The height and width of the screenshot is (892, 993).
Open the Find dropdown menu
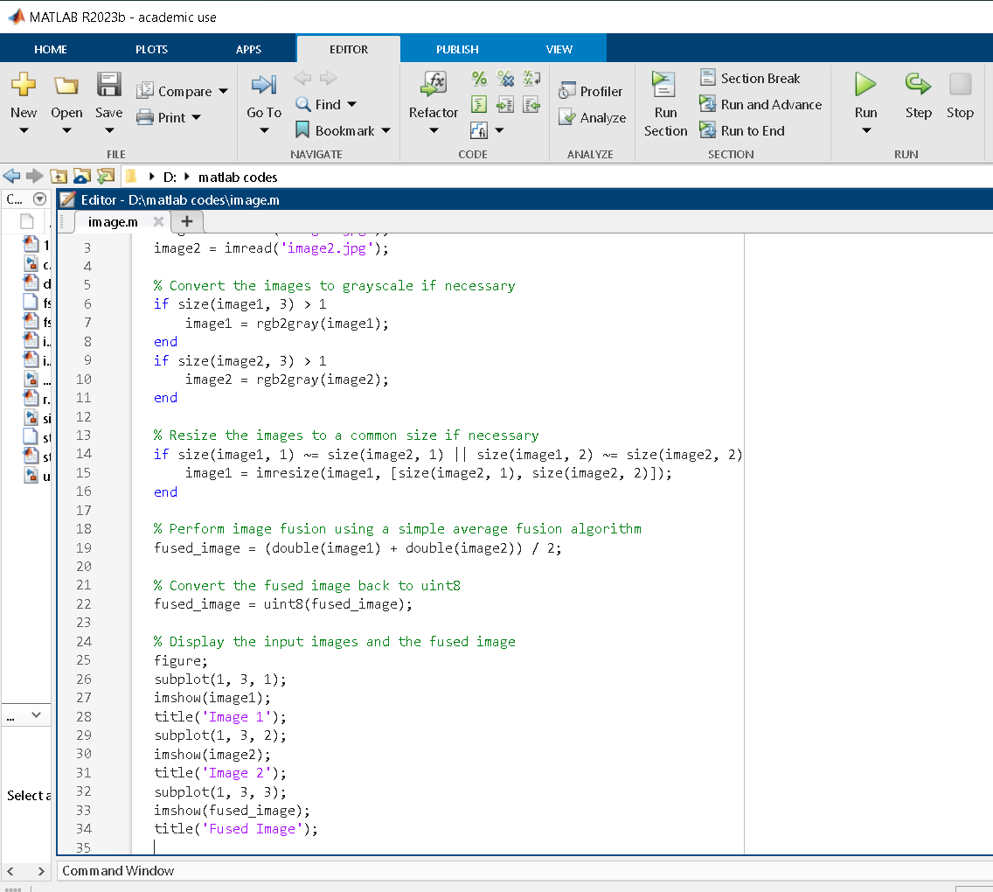pyautogui.click(x=352, y=105)
